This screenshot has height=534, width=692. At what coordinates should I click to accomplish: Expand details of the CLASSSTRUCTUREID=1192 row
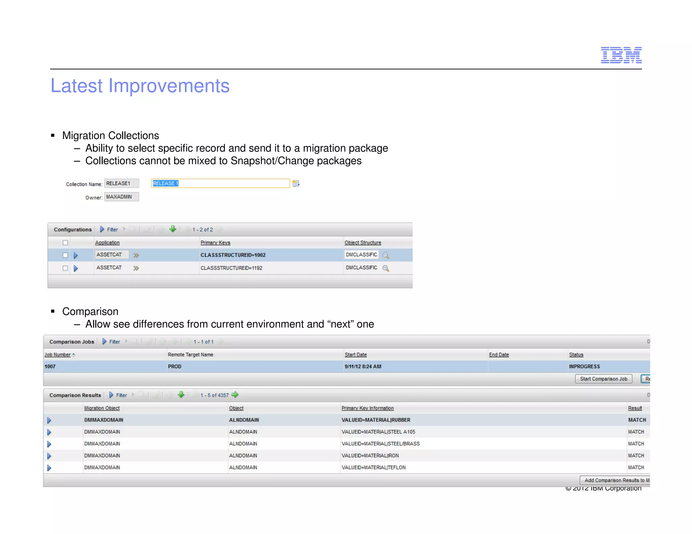76,268
